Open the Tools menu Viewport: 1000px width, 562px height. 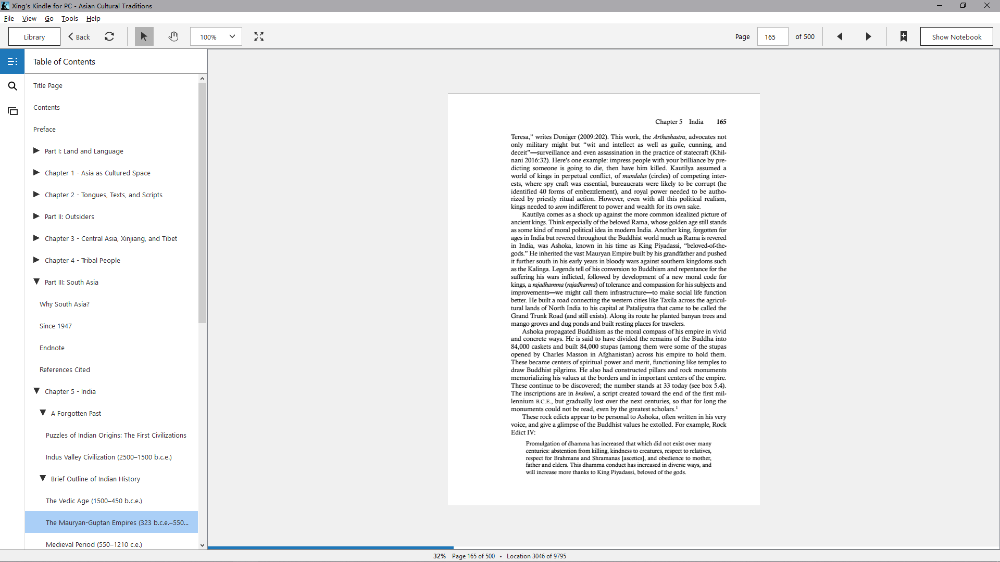coord(70,18)
